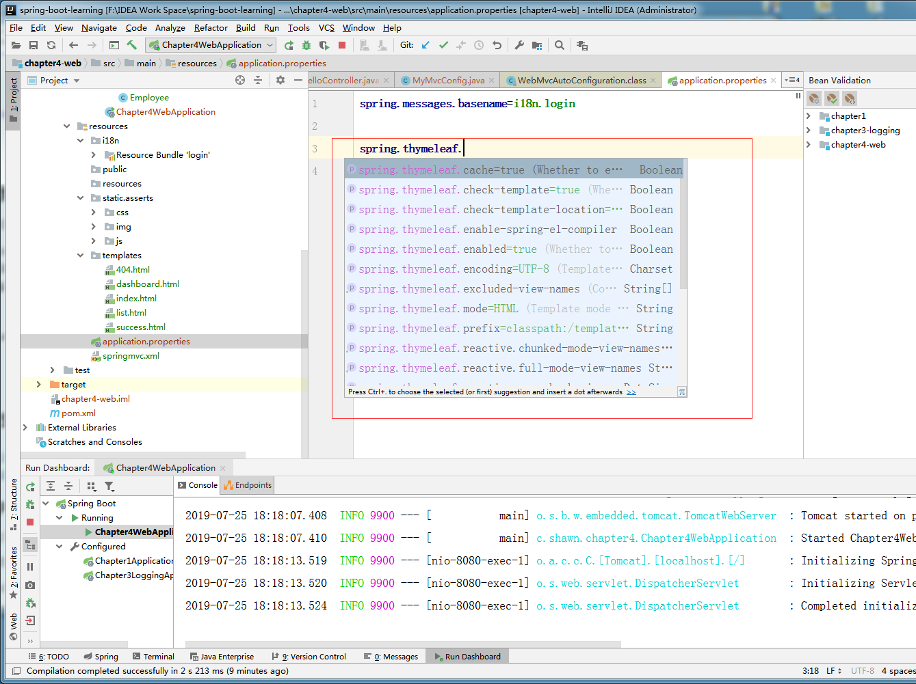This screenshot has height=684, width=916.
Task: Rerun app in Run Dashboard sidebar
Action: coord(30,487)
